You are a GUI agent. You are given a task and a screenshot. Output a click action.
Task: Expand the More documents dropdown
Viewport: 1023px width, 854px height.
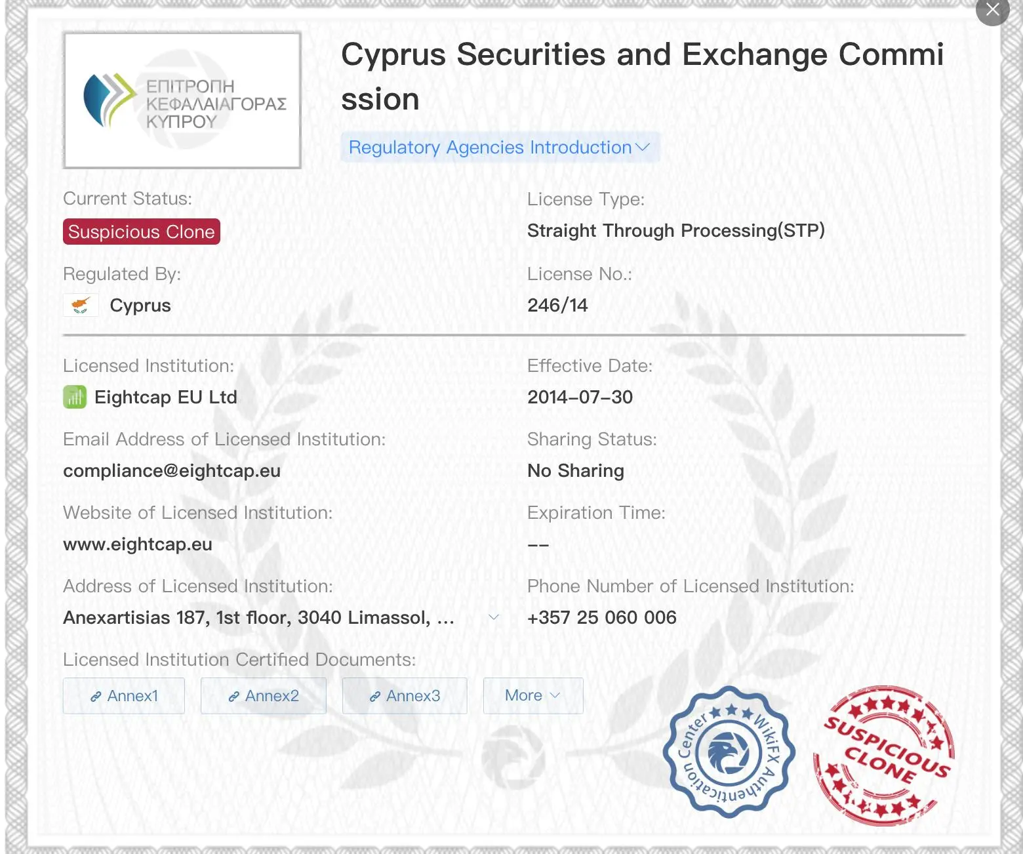pos(533,696)
